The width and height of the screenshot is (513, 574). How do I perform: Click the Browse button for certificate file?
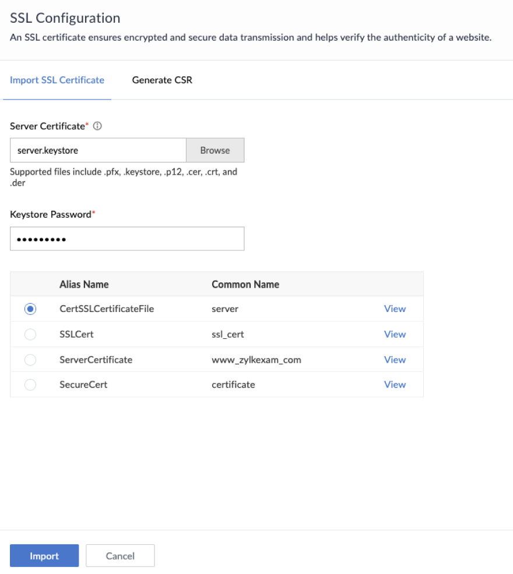coord(215,150)
